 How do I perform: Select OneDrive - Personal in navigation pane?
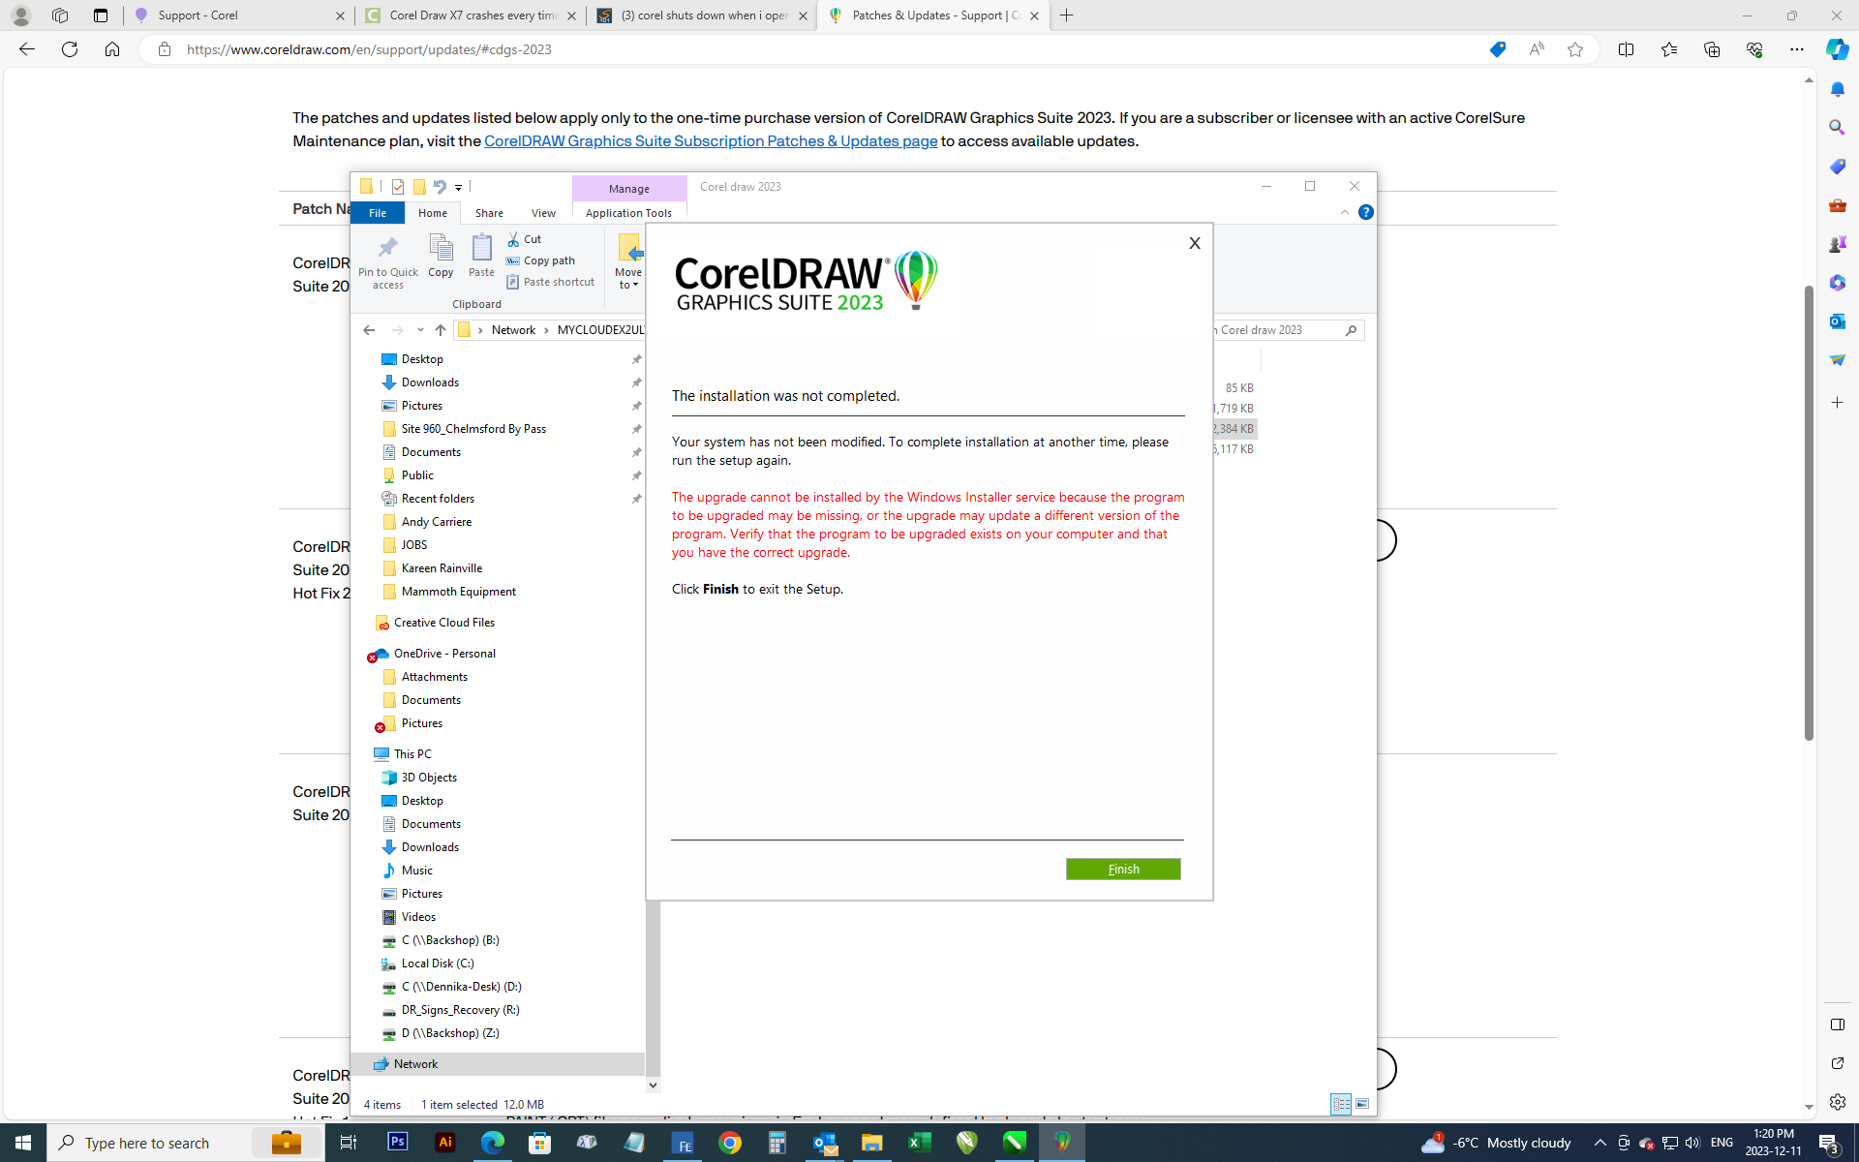click(443, 654)
